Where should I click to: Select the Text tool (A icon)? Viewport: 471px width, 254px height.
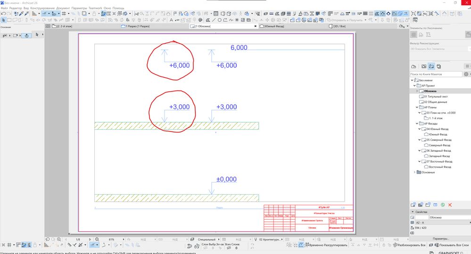point(171,20)
